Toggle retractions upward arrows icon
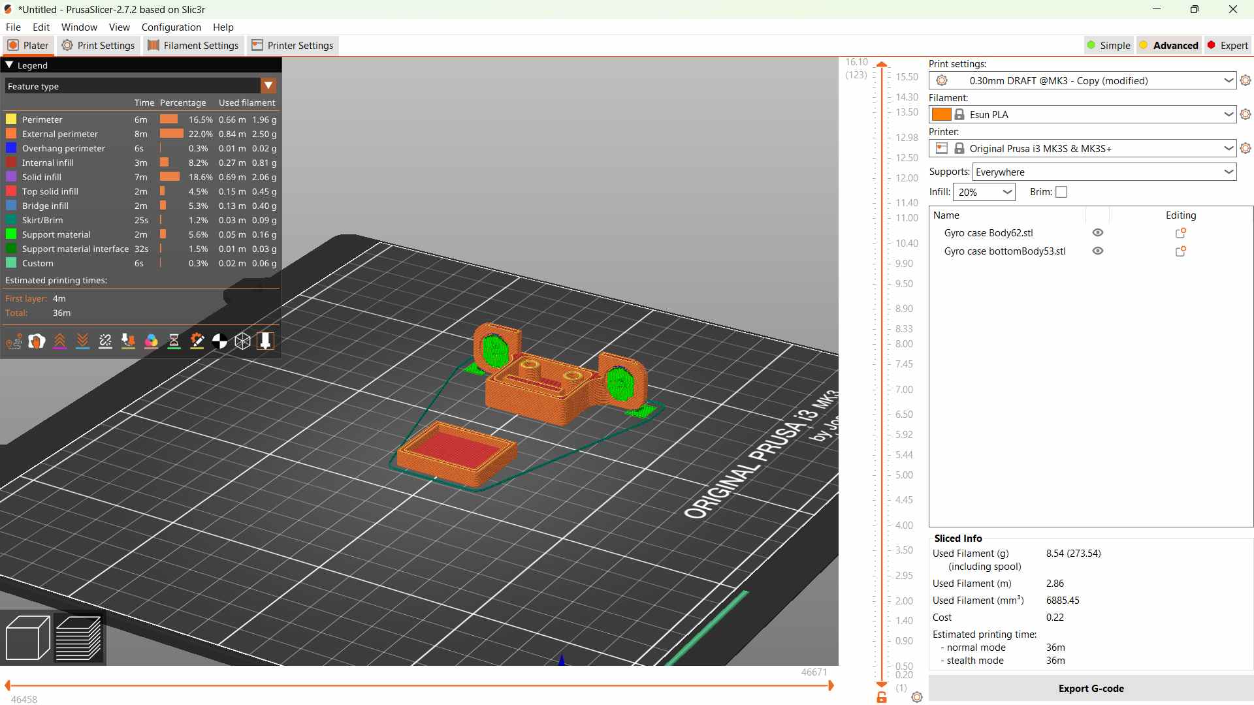The image size is (1254, 705). [60, 341]
